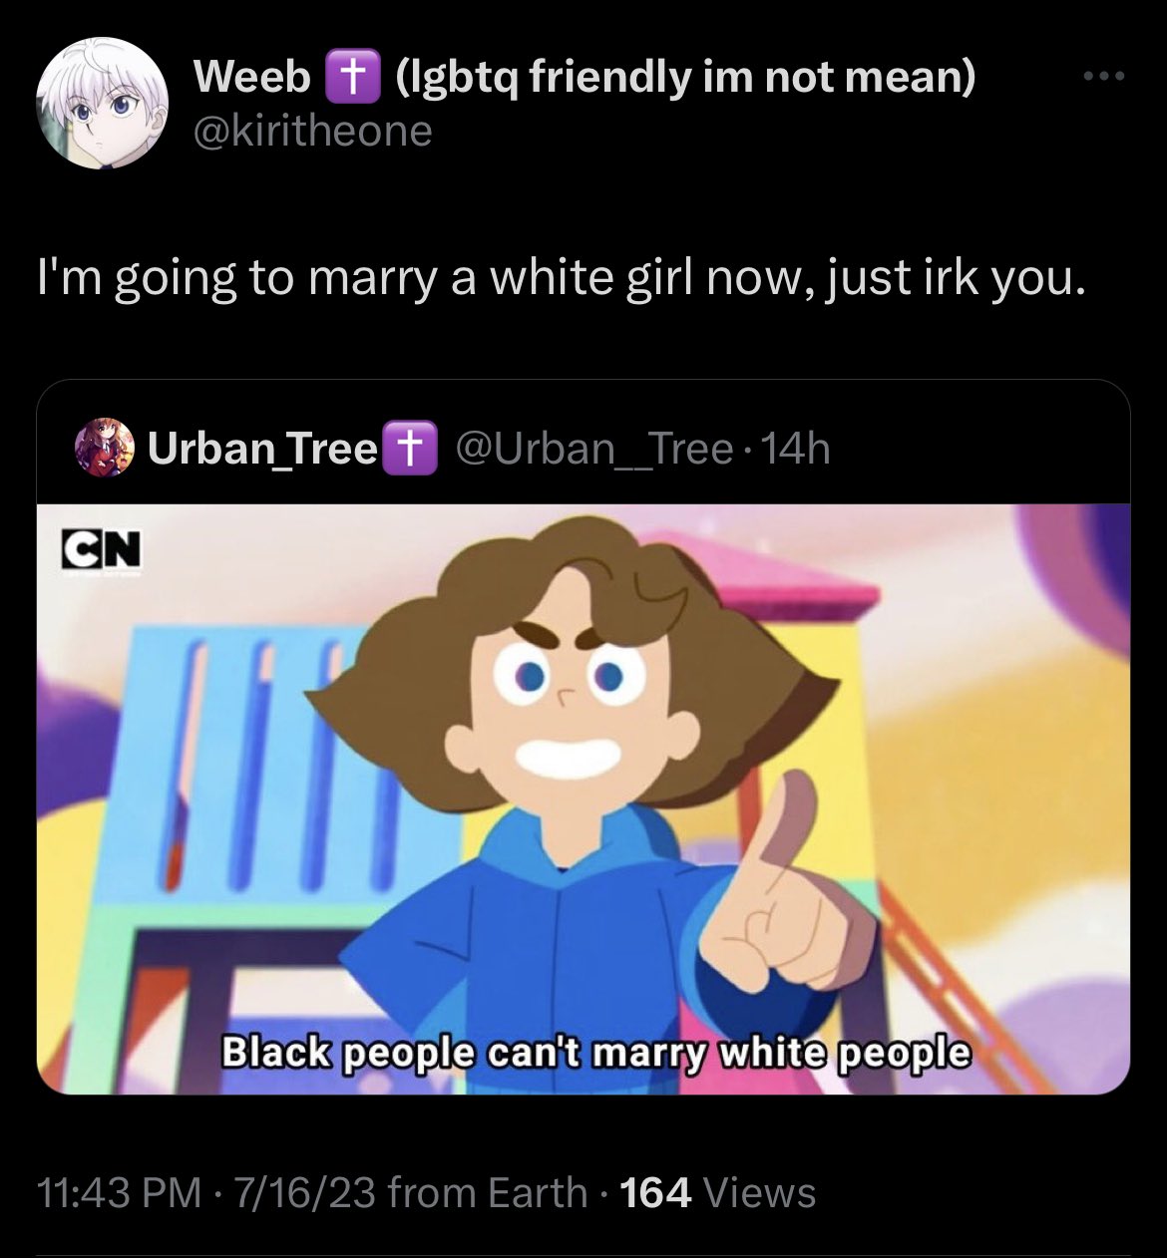Image resolution: width=1167 pixels, height=1258 pixels.
Task: Tap the 11:43 PM tweet timestamp
Action: coord(119,1192)
